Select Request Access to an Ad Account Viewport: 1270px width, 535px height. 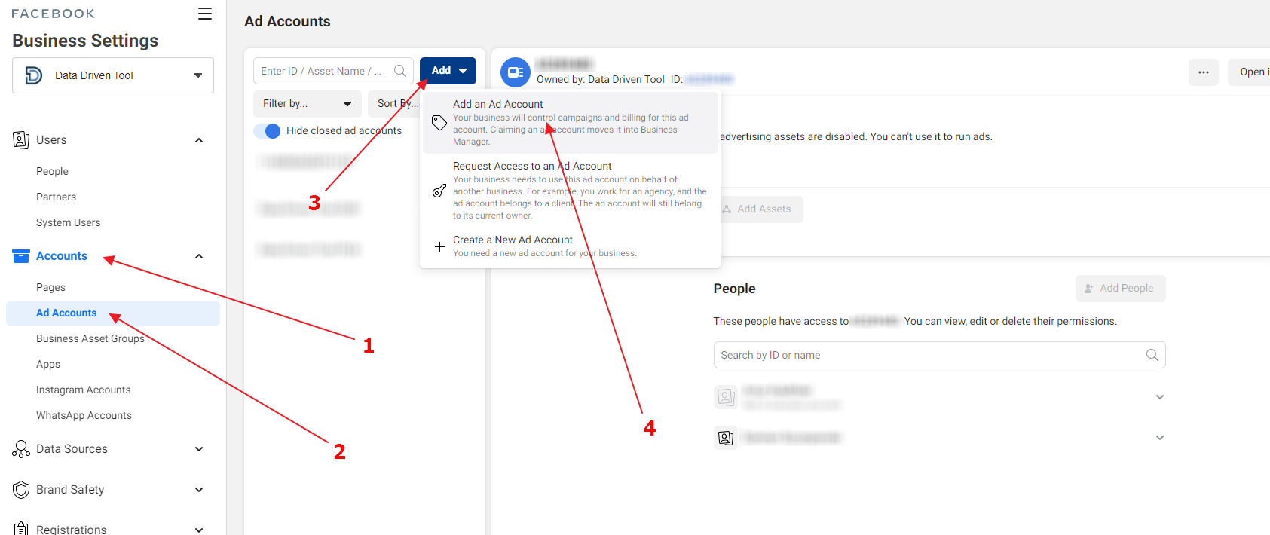click(x=532, y=167)
